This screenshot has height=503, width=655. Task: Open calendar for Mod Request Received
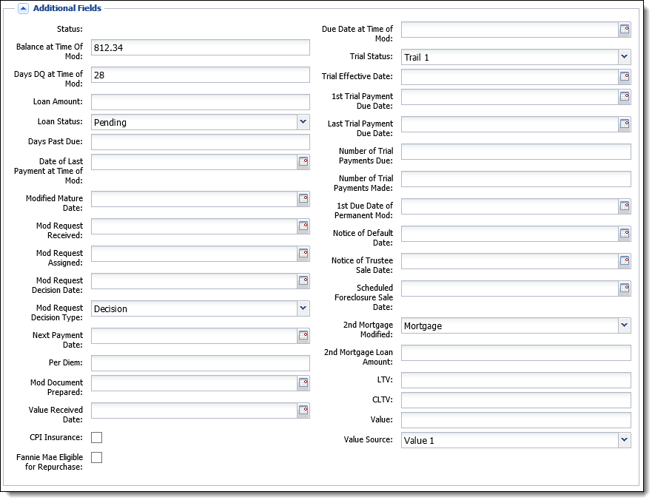coord(303,226)
